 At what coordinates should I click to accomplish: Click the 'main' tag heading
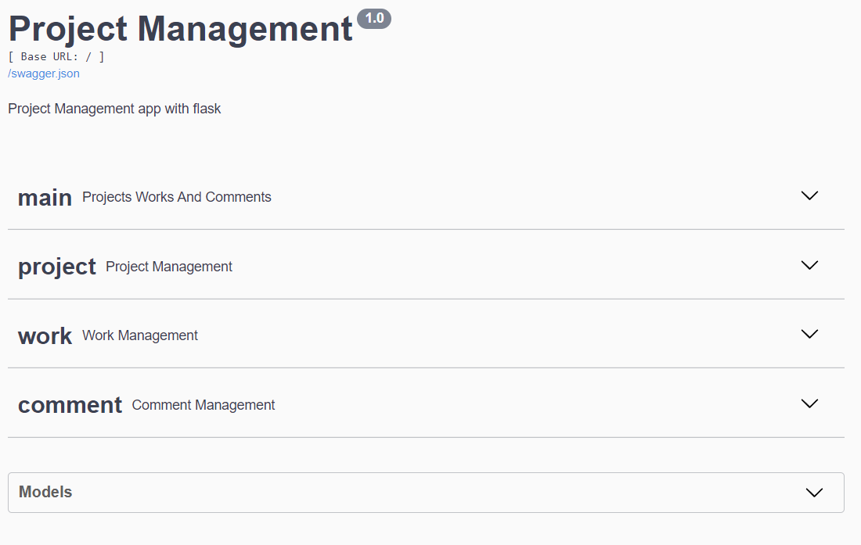point(45,198)
